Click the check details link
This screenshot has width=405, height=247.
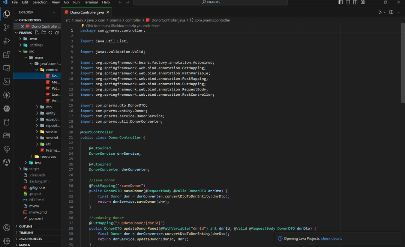tap(331, 238)
